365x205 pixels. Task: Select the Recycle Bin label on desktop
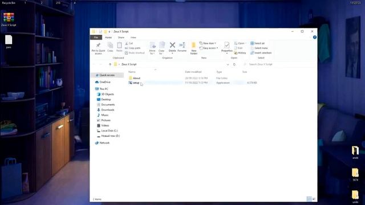(x=9, y=3)
